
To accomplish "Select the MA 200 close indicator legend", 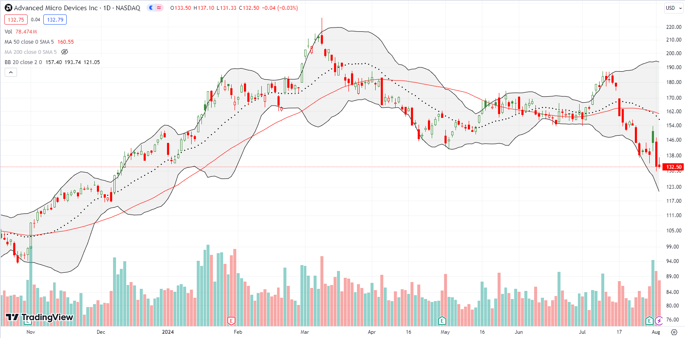I will pos(31,52).
